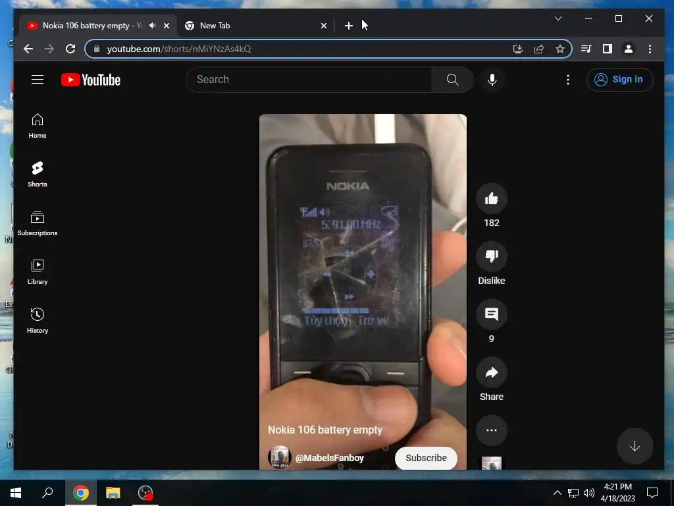Image resolution: width=674 pixels, height=506 pixels.
Task: Dislike the Nokia 106 short
Action: [x=491, y=256]
